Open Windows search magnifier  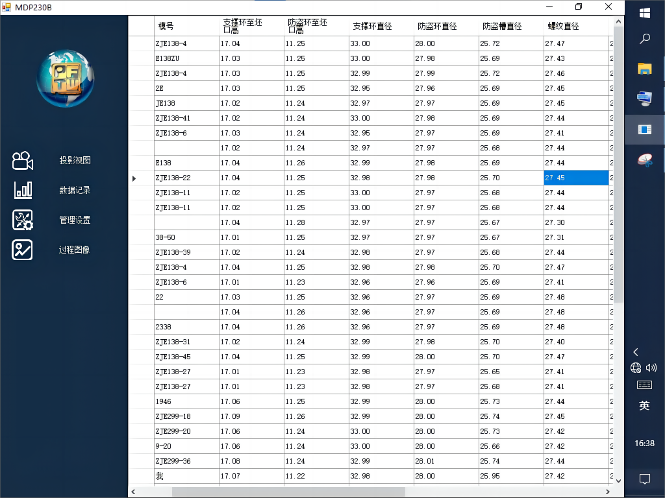645,39
